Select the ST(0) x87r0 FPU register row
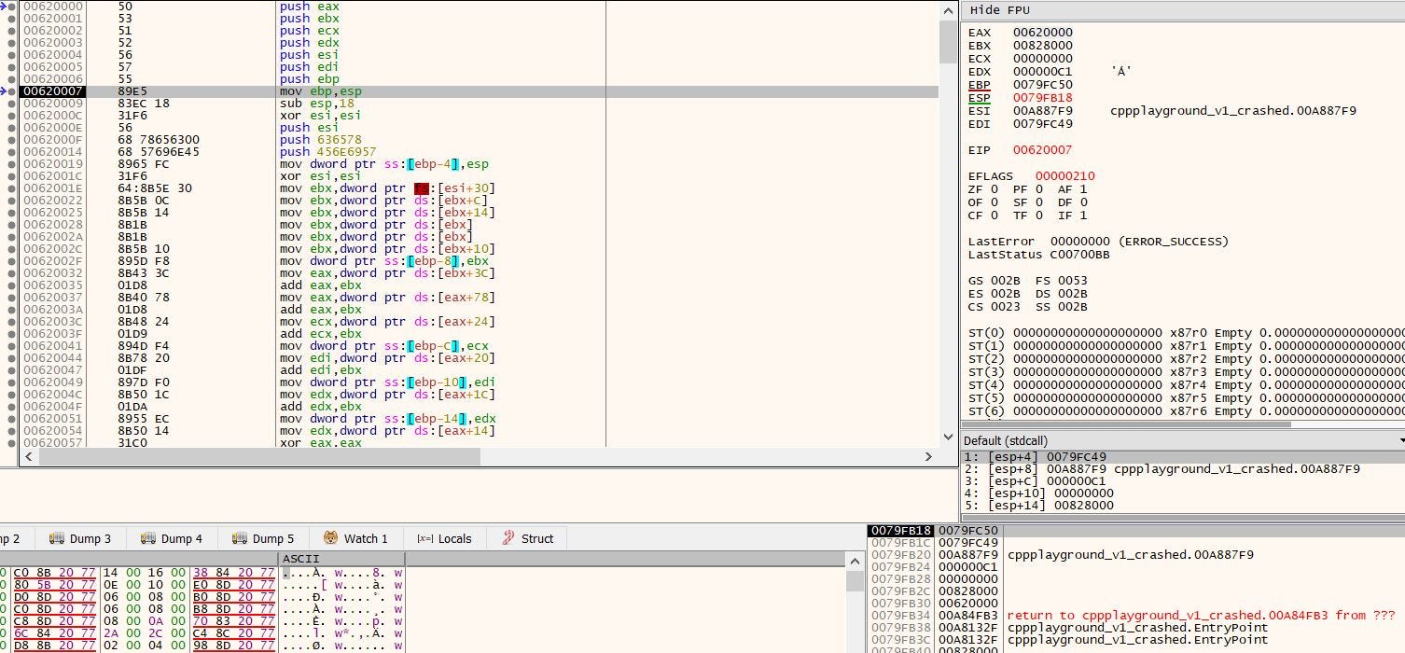 pos(1186,333)
